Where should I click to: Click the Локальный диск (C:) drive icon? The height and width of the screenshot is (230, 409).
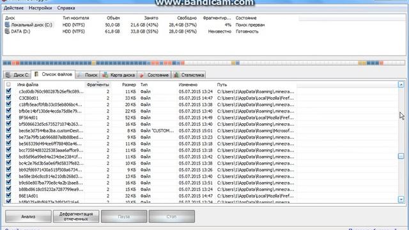pos(7,25)
